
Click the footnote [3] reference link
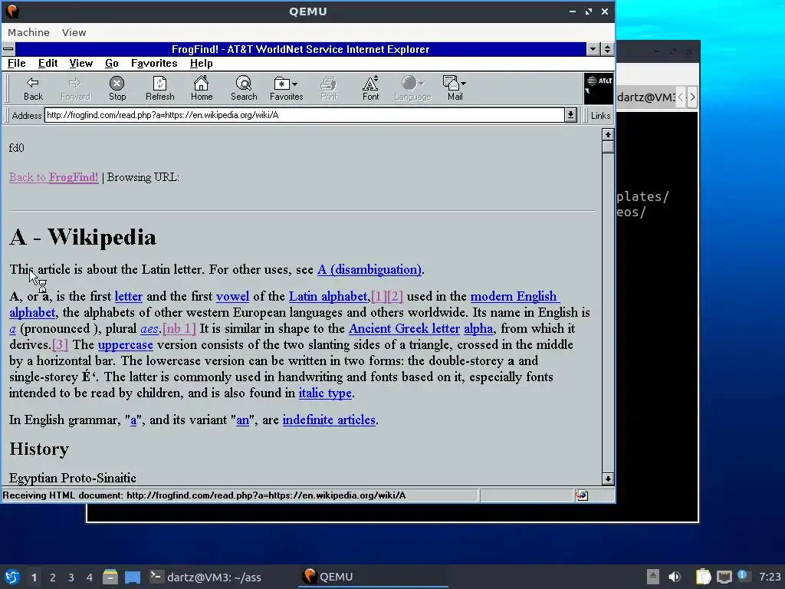click(60, 344)
